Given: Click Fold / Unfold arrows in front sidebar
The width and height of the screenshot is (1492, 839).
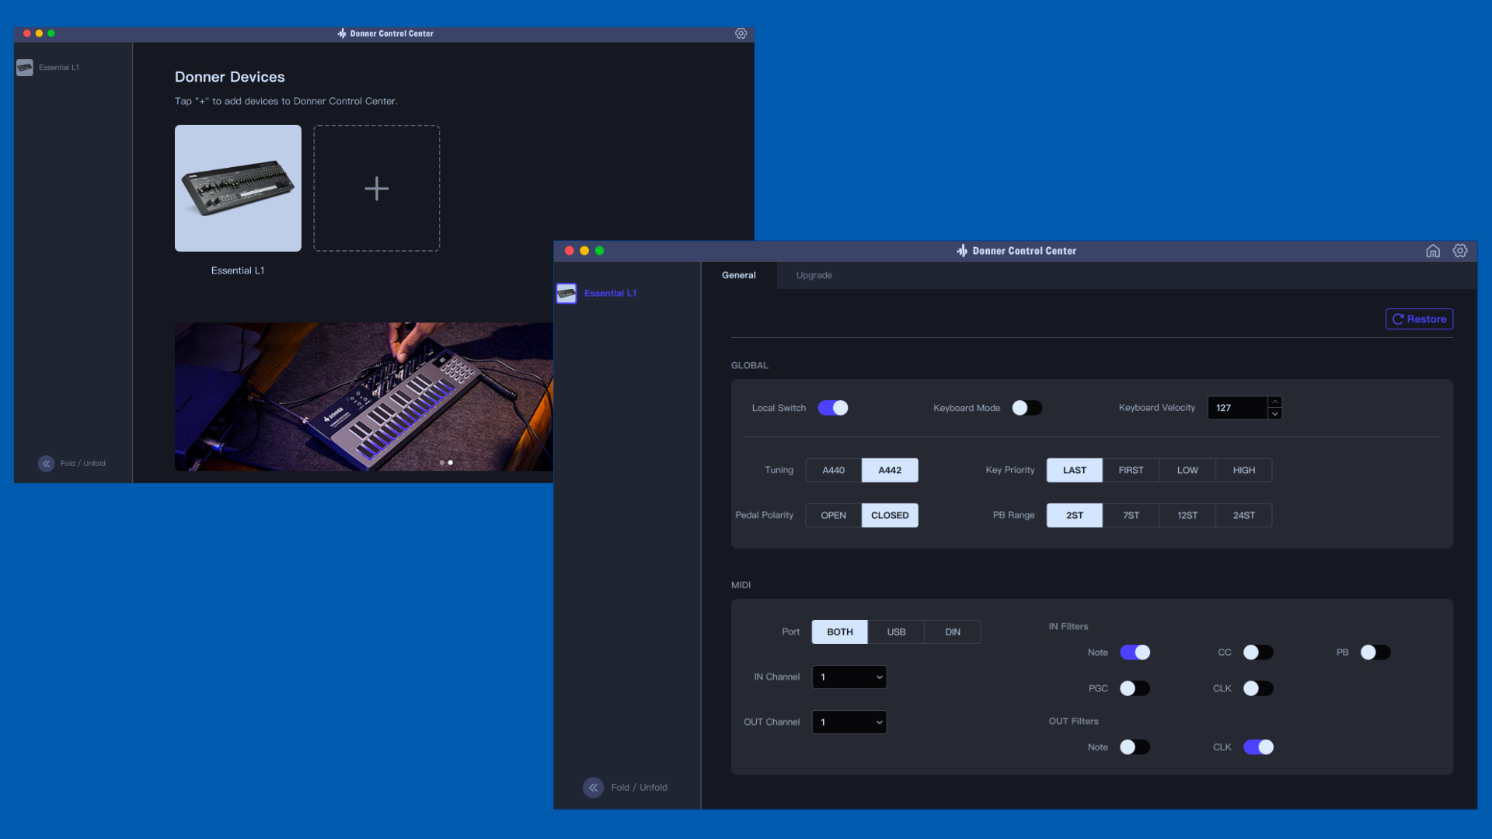Looking at the screenshot, I should 593,787.
